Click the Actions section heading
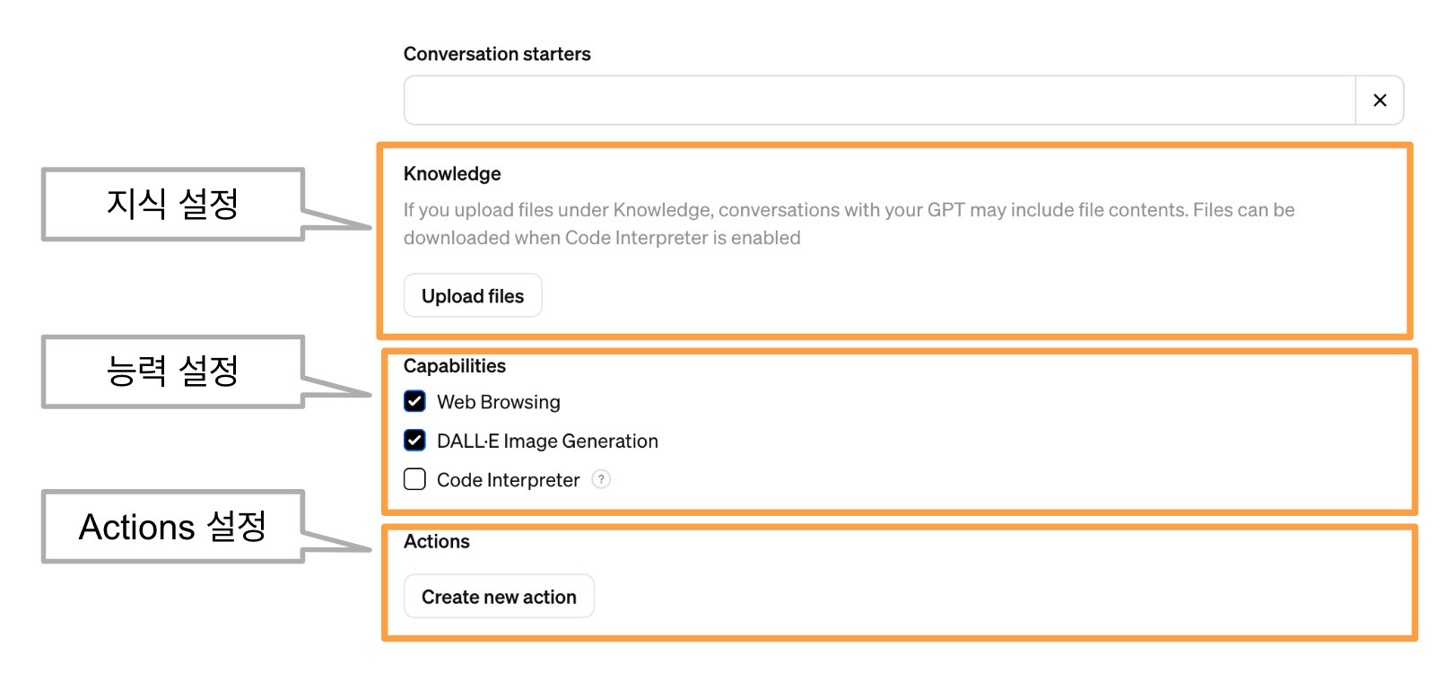 (x=437, y=541)
